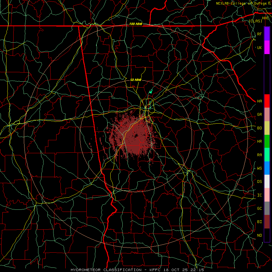The image size is (272, 272).
Task: Click the GR legend label
Action: tap(259, 114)
